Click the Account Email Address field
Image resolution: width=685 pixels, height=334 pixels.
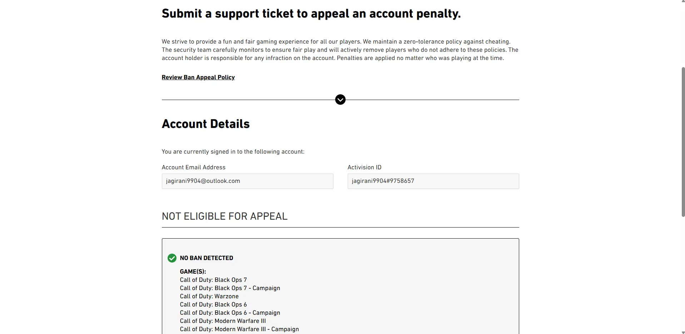(x=247, y=181)
